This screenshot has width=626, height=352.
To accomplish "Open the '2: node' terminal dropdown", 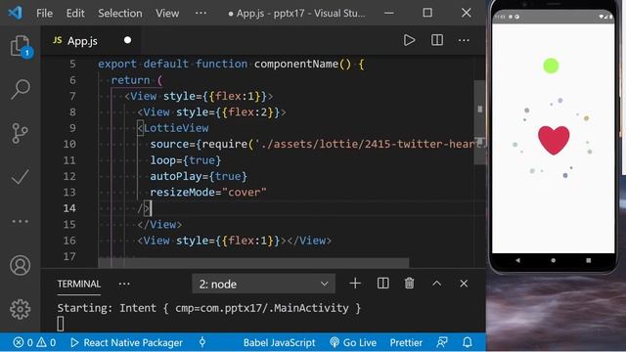I will point(263,284).
